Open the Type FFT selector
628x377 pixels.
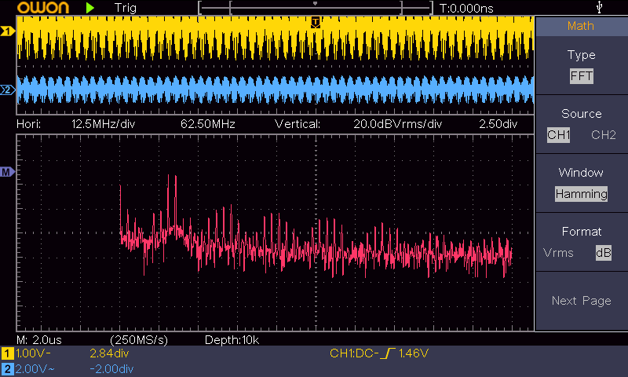point(581,76)
